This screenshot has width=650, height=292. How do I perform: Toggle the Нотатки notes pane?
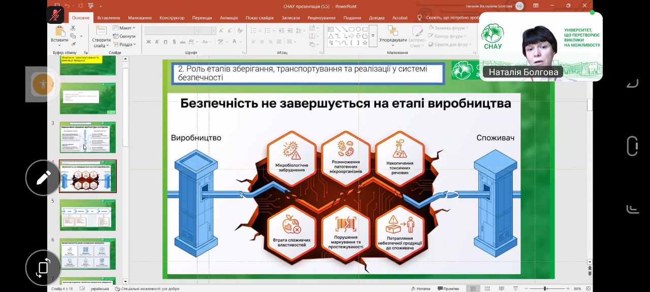(419, 288)
